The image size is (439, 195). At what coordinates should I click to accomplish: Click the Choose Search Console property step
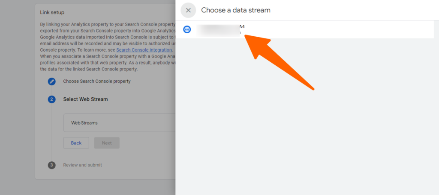[97, 81]
